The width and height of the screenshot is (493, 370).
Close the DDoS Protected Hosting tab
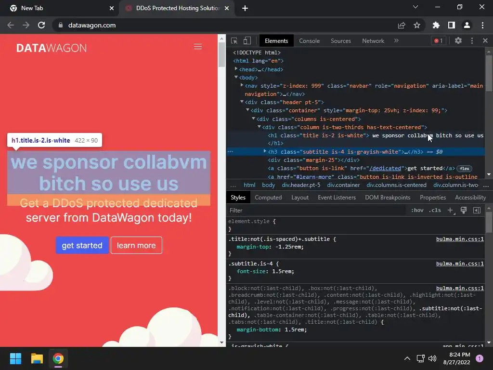(x=227, y=8)
